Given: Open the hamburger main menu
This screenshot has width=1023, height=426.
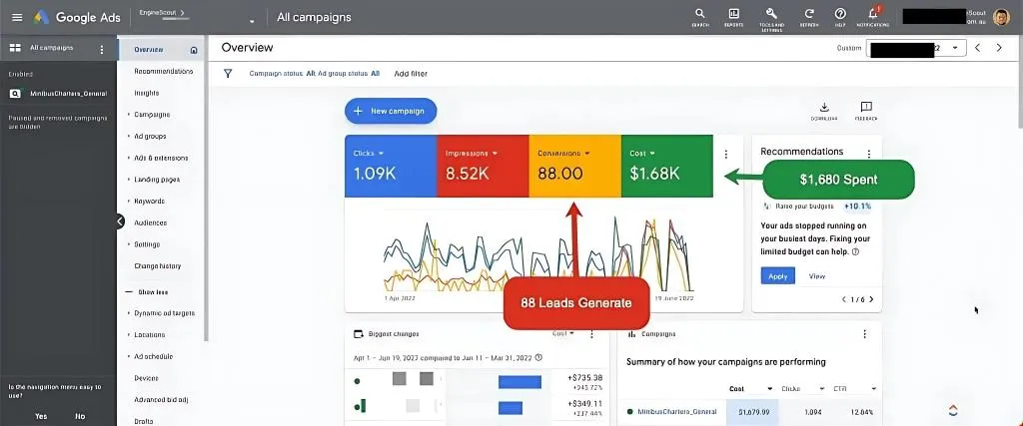Looking at the screenshot, I should tap(17, 18).
